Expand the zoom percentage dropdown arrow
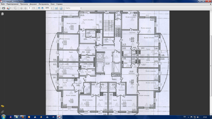 (51, 8)
